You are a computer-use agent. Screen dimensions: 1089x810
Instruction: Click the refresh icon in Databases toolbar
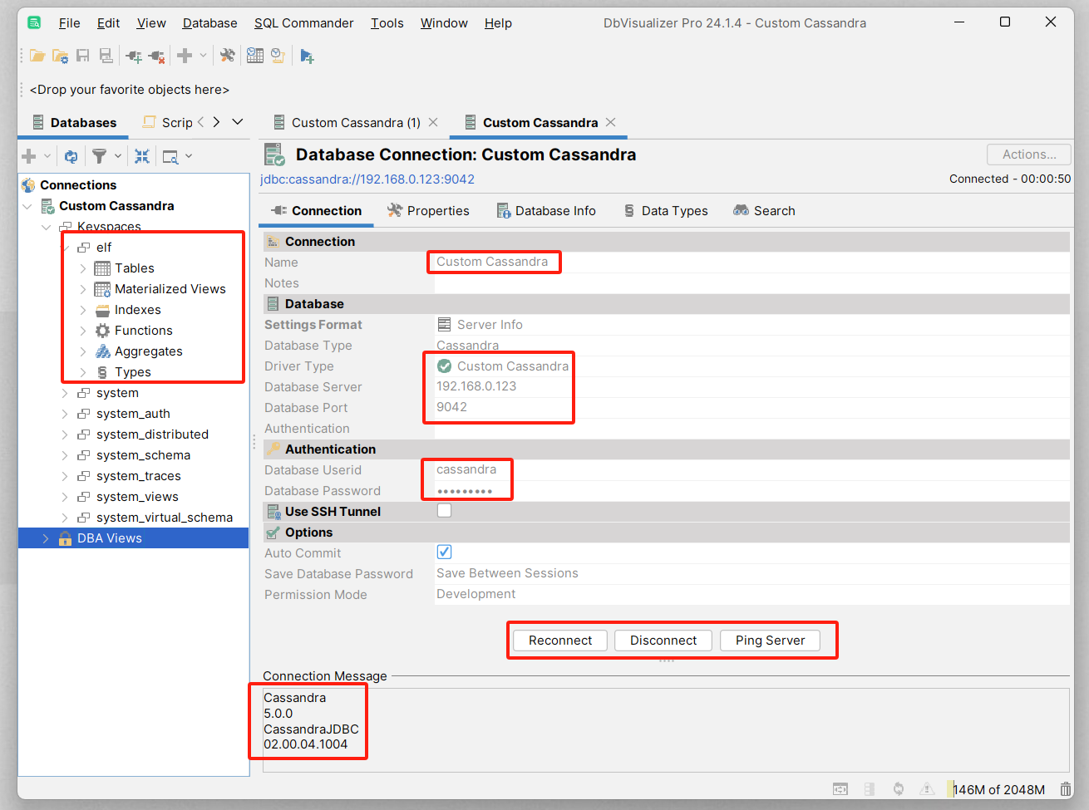click(71, 156)
